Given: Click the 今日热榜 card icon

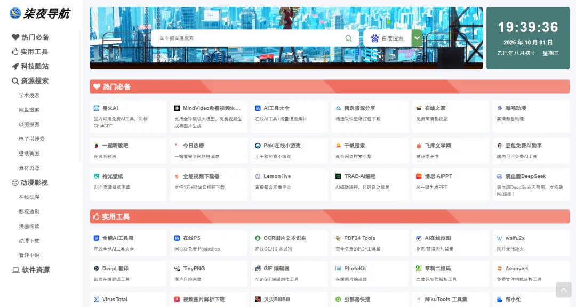Looking at the screenshot, I should tap(177, 146).
